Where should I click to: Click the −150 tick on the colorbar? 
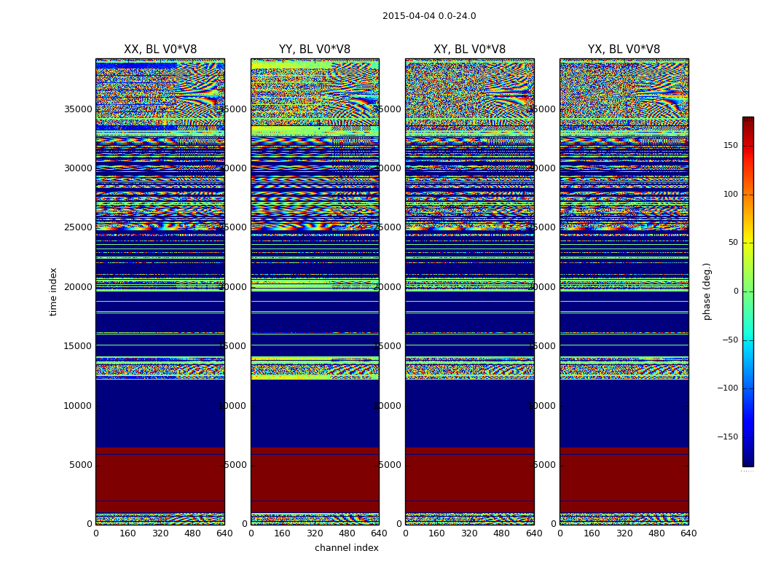click(x=728, y=437)
